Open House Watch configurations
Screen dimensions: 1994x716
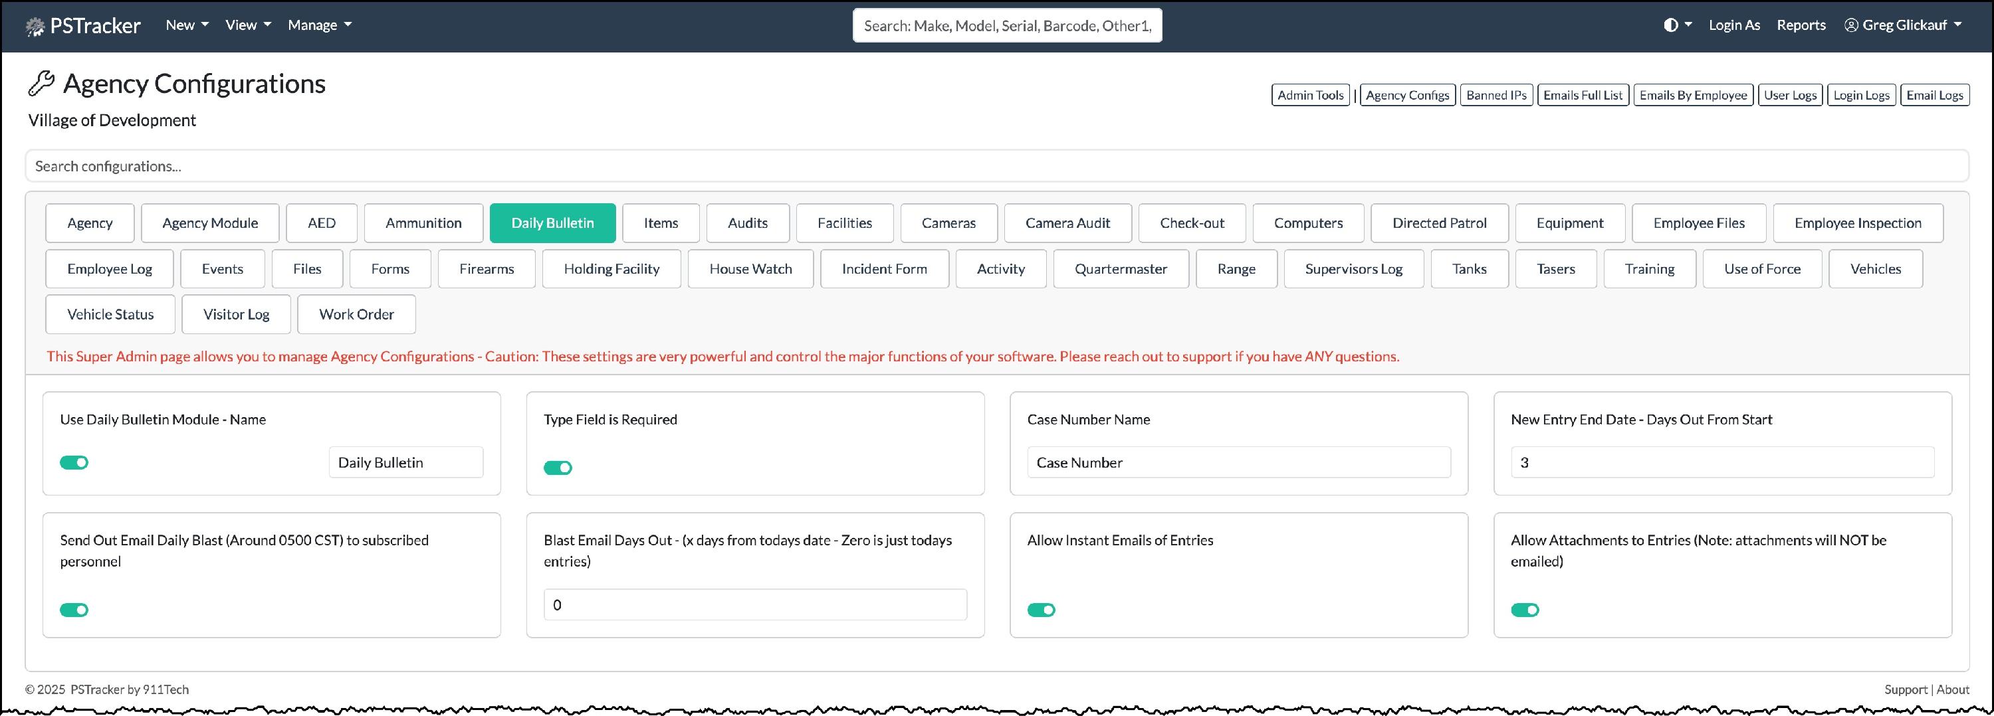pos(751,268)
